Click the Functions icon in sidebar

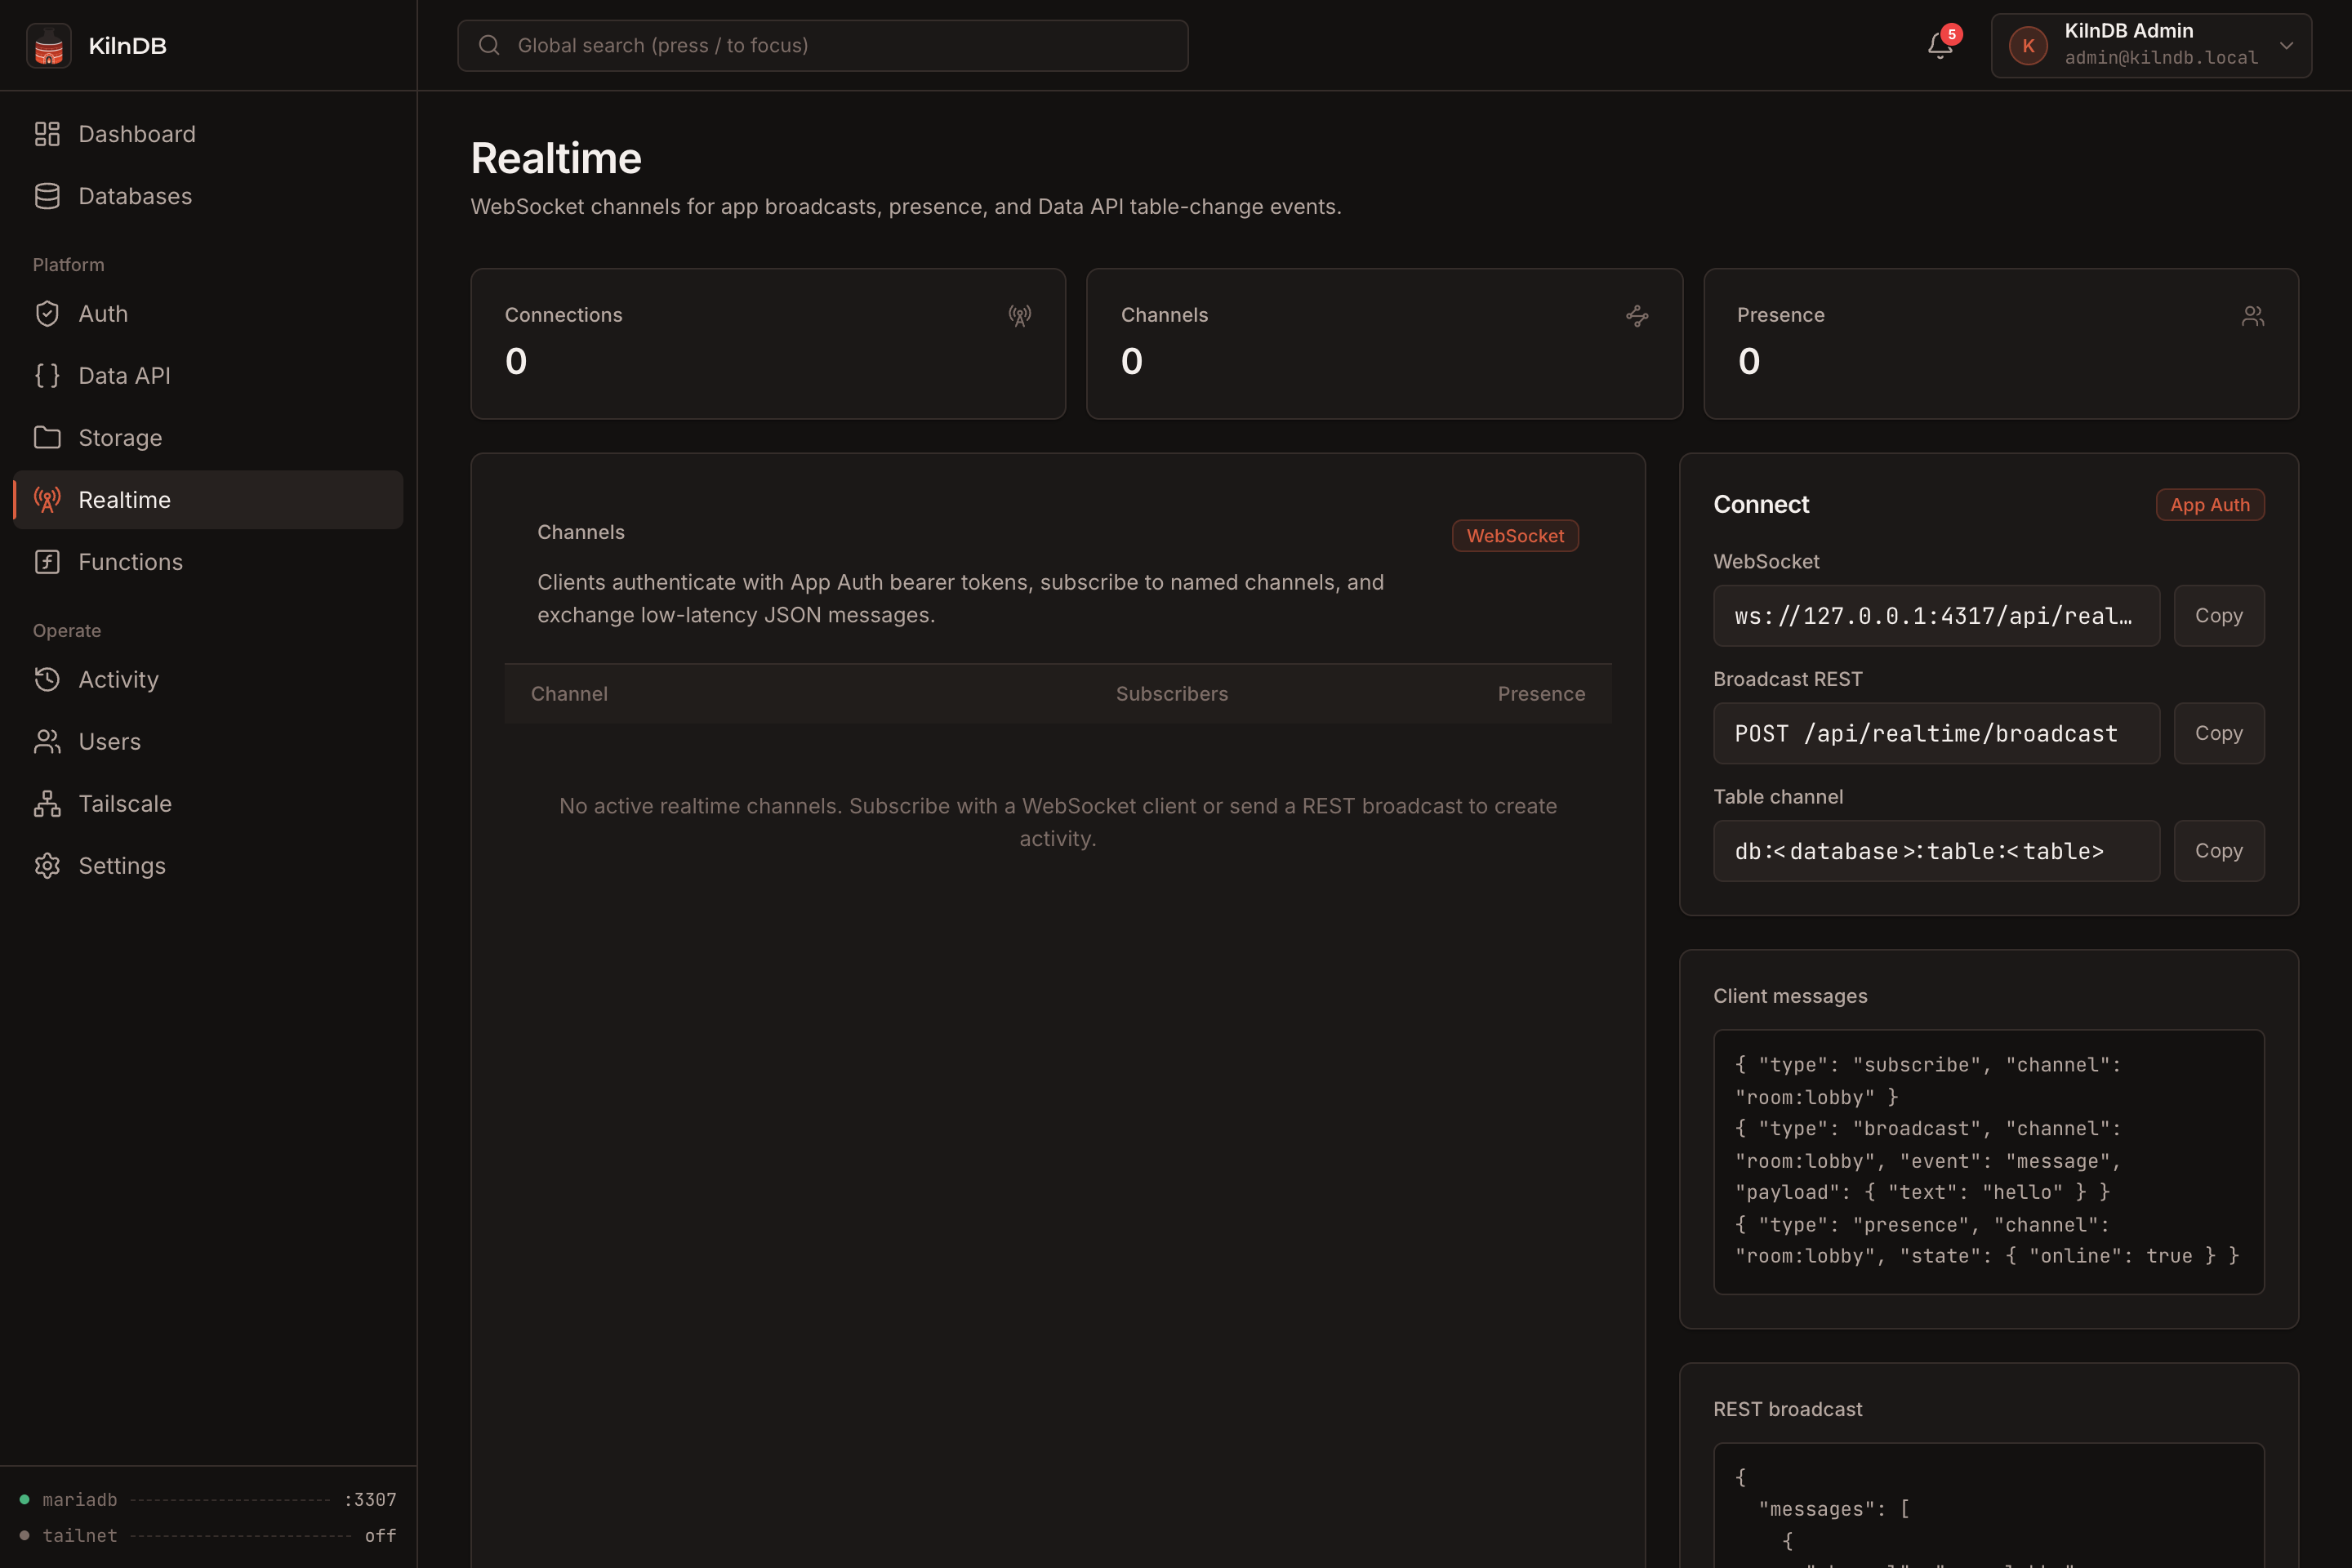(47, 562)
